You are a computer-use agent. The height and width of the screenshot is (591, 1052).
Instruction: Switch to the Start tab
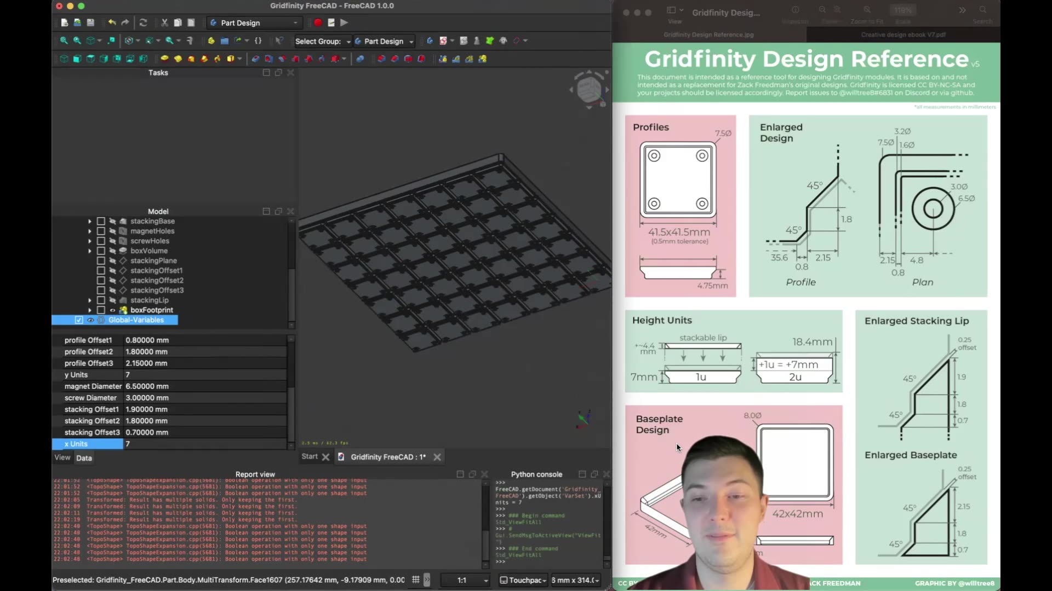(310, 456)
